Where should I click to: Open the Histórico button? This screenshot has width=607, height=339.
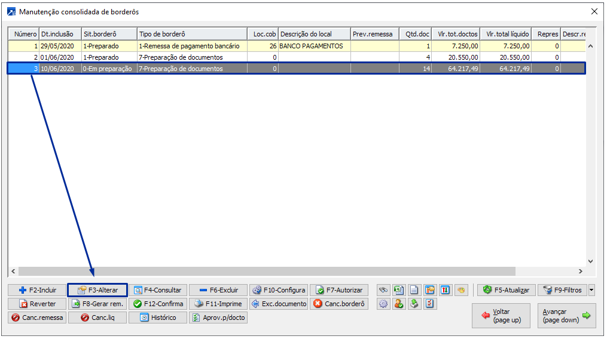[158, 318]
